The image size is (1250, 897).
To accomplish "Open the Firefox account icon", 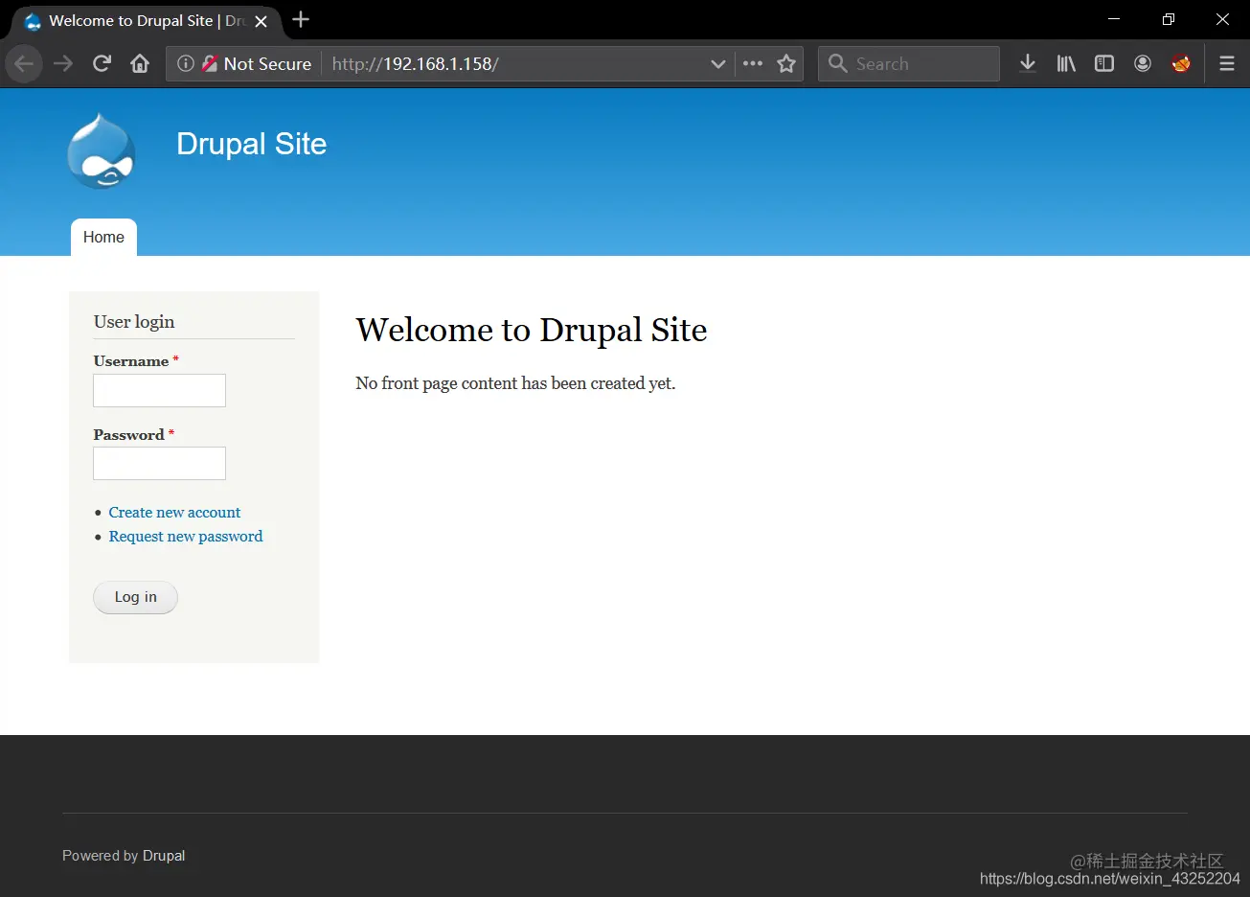I will [x=1143, y=63].
